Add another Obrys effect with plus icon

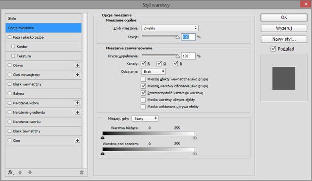point(77,65)
